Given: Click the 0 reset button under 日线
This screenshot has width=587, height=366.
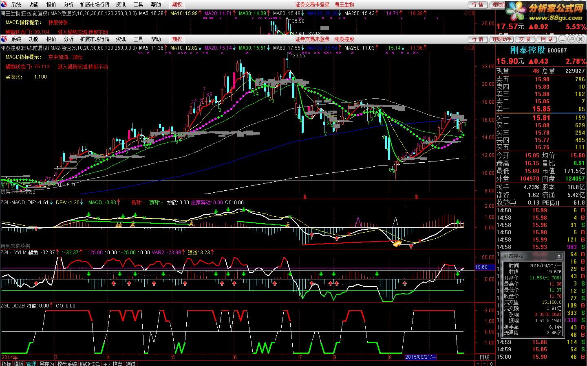Looking at the screenshot, I should click(x=491, y=364).
